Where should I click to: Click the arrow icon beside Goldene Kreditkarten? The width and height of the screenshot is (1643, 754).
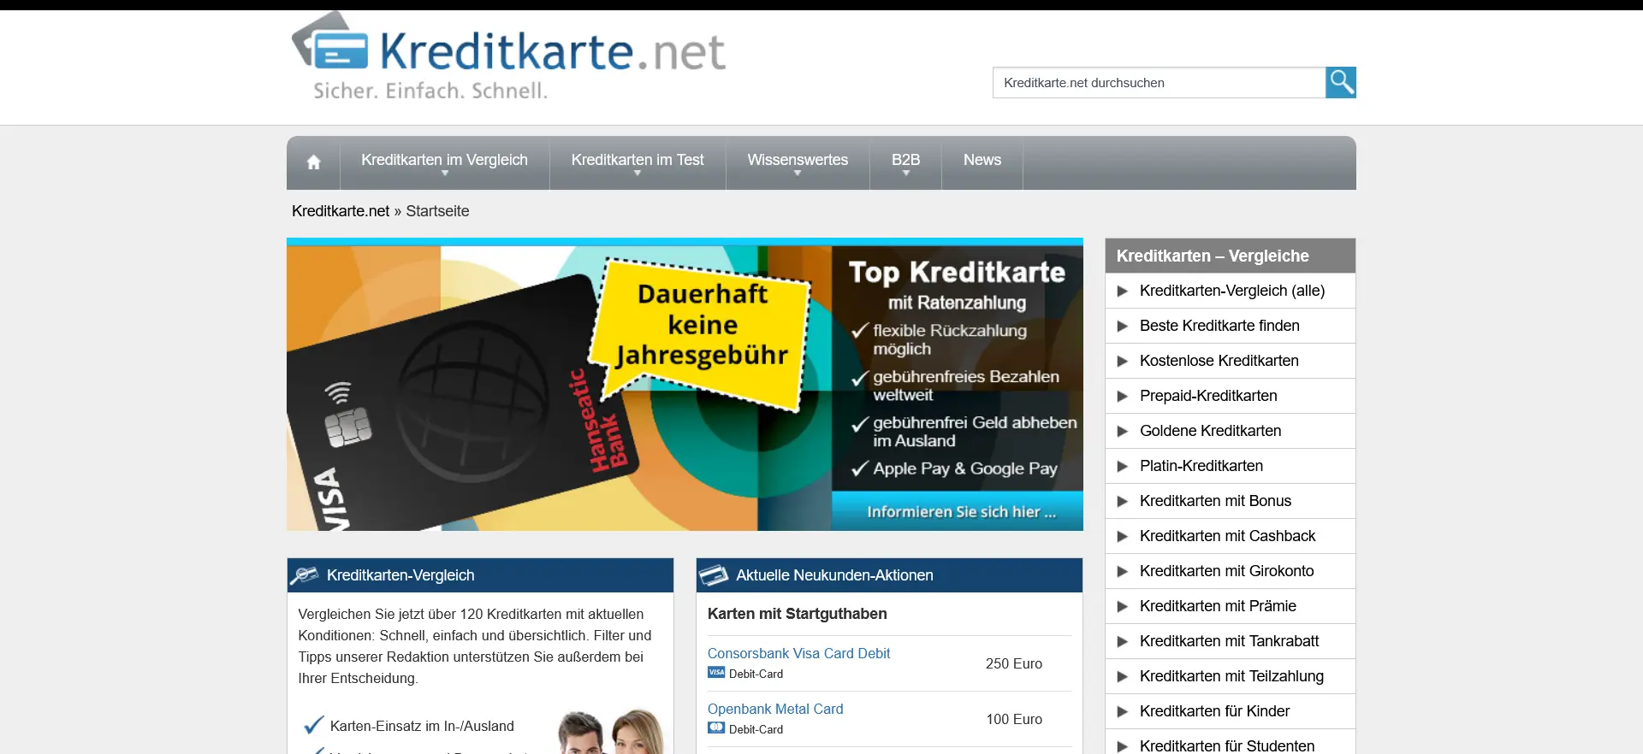coord(1123,431)
